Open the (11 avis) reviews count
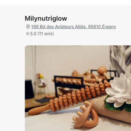 [46, 34]
